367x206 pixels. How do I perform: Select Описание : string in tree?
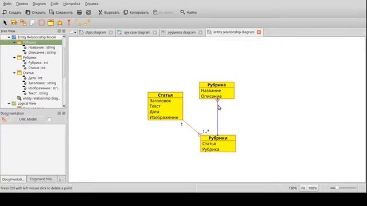[x=42, y=53]
